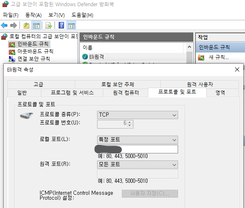Image resolution: width=245 pixels, height=208 pixels.
Task: Click the inbound rules tree icon
Action: 12,44
